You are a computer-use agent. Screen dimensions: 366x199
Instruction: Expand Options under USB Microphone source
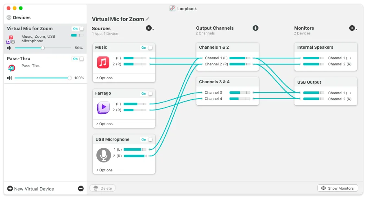(105, 170)
